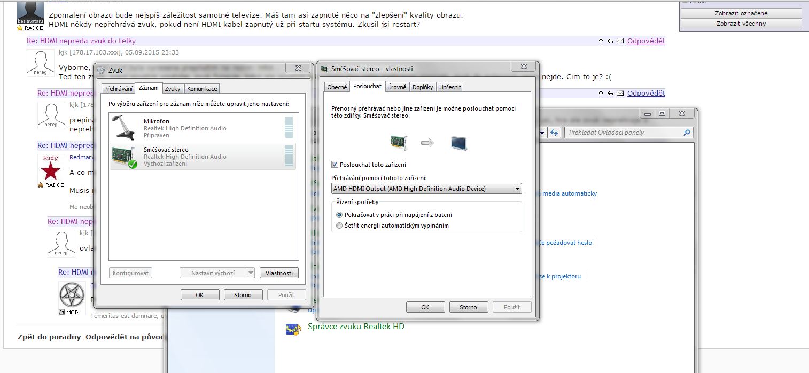809x373 pixels.
Task: Open the Poslouchat tab in properties
Action: tap(368, 86)
